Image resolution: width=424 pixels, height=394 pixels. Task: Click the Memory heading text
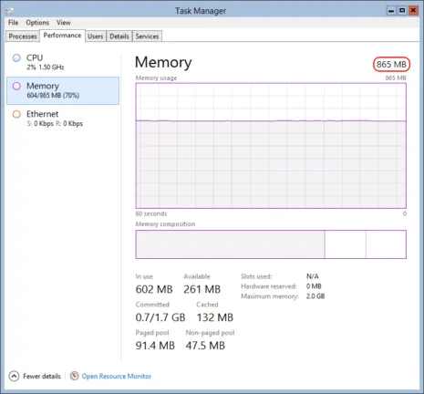click(163, 62)
